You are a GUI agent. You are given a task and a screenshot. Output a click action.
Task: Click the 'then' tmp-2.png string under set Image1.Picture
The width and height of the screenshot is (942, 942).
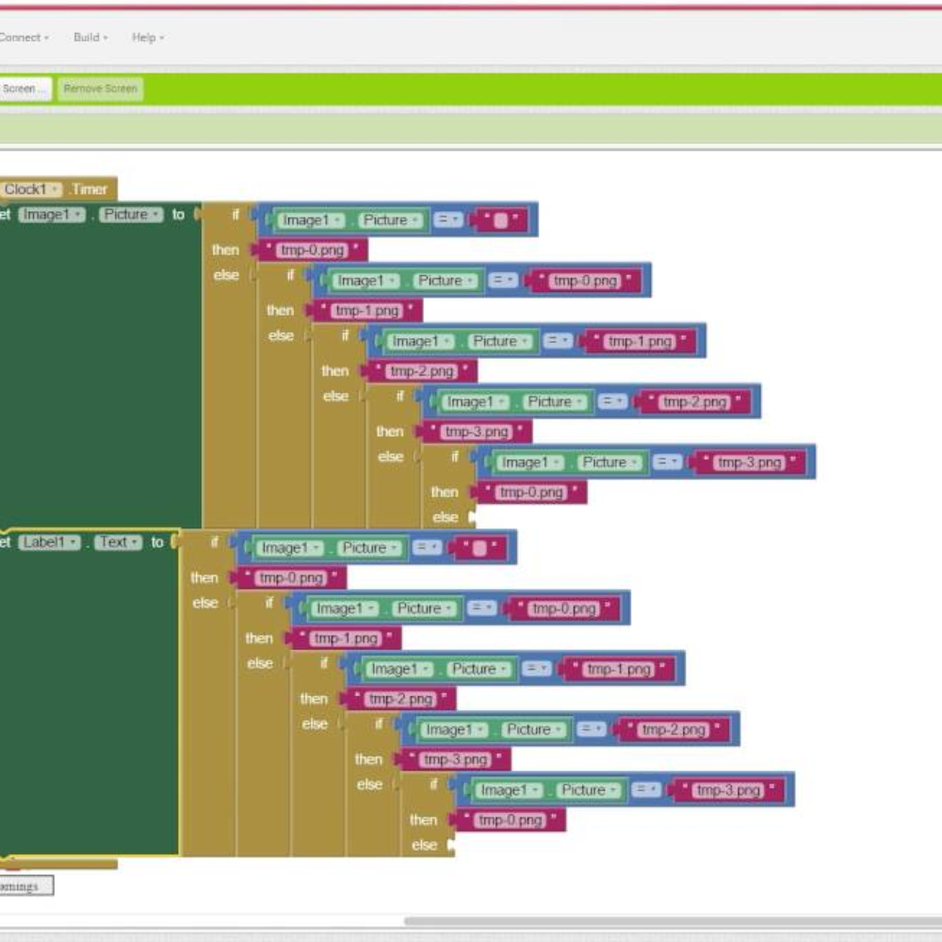tap(422, 371)
